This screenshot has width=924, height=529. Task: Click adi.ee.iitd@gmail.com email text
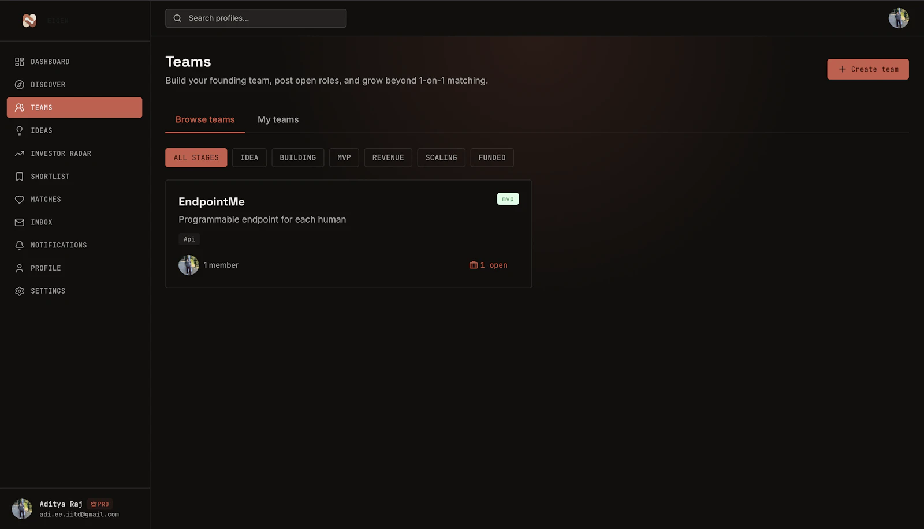coord(79,515)
